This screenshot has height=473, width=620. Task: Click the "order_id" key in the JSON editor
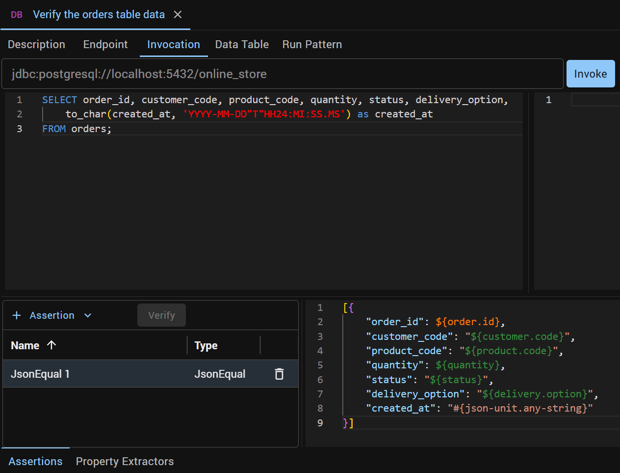[394, 322]
